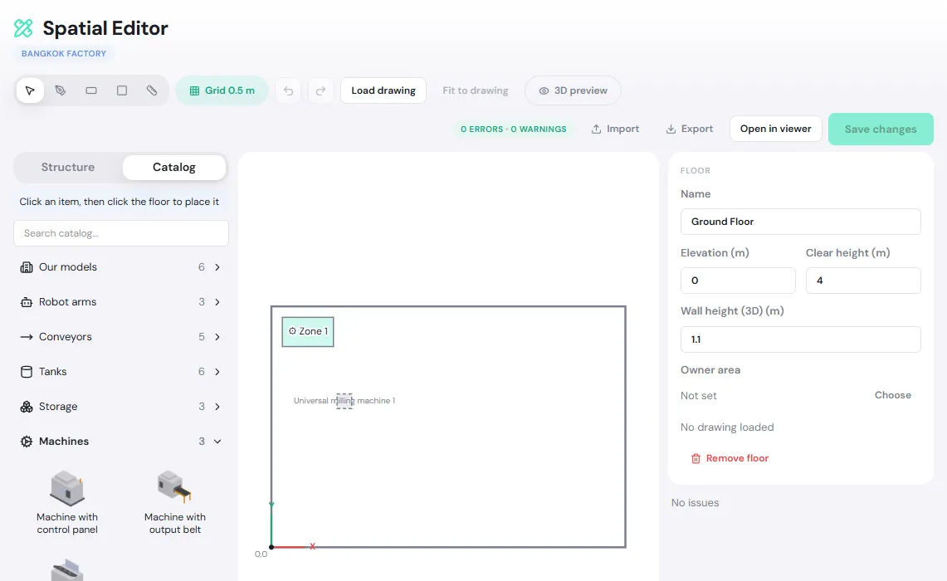Click the gear icon inside Zone 1
This screenshot has width=947, height=581.
(292, 331)
